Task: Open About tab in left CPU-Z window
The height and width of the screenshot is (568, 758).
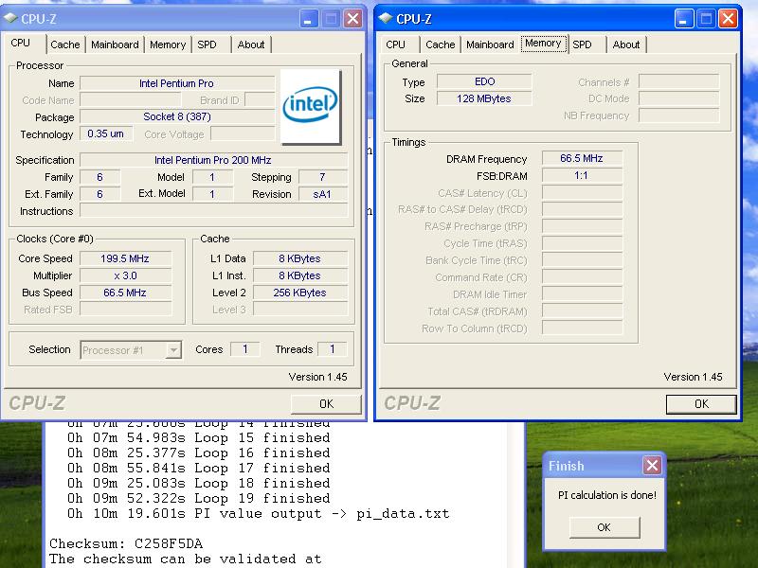Action: [251, 44]
